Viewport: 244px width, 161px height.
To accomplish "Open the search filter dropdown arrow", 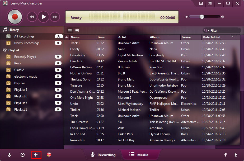I will pyautogui.click(x=207, y=31).
